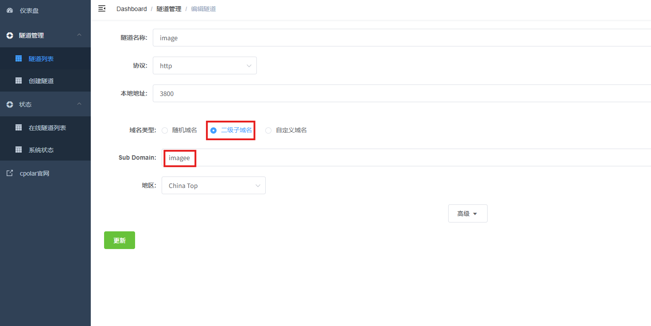
Task: Click the green 更新 button
Action: point(120,240)
